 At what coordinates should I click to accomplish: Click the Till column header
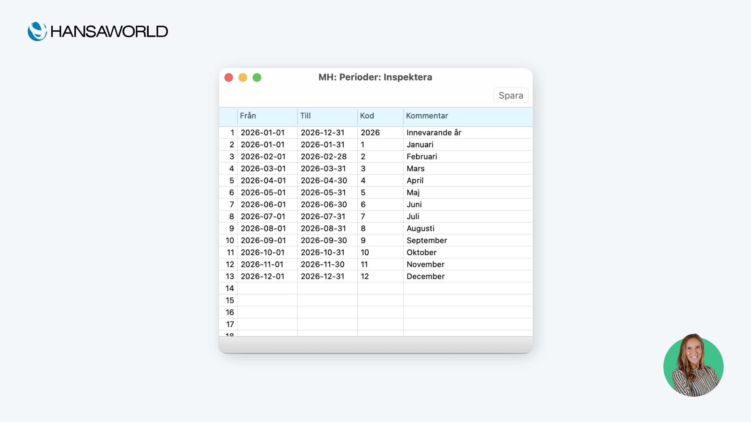[305, 116]
